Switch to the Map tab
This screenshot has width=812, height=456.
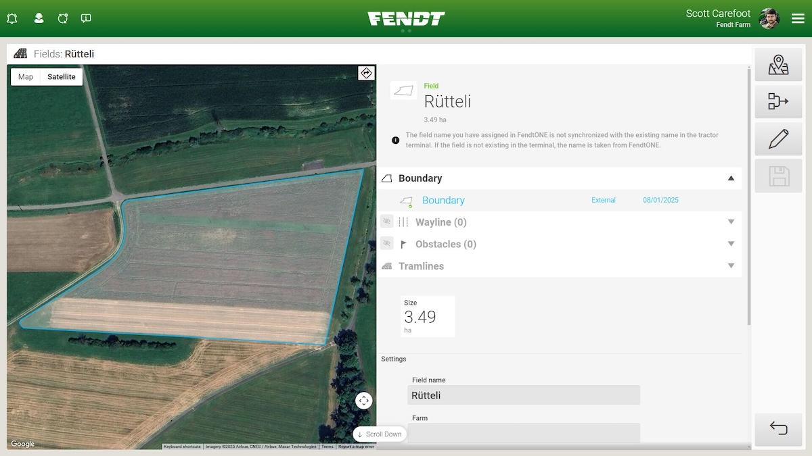[x=25, y=76]
